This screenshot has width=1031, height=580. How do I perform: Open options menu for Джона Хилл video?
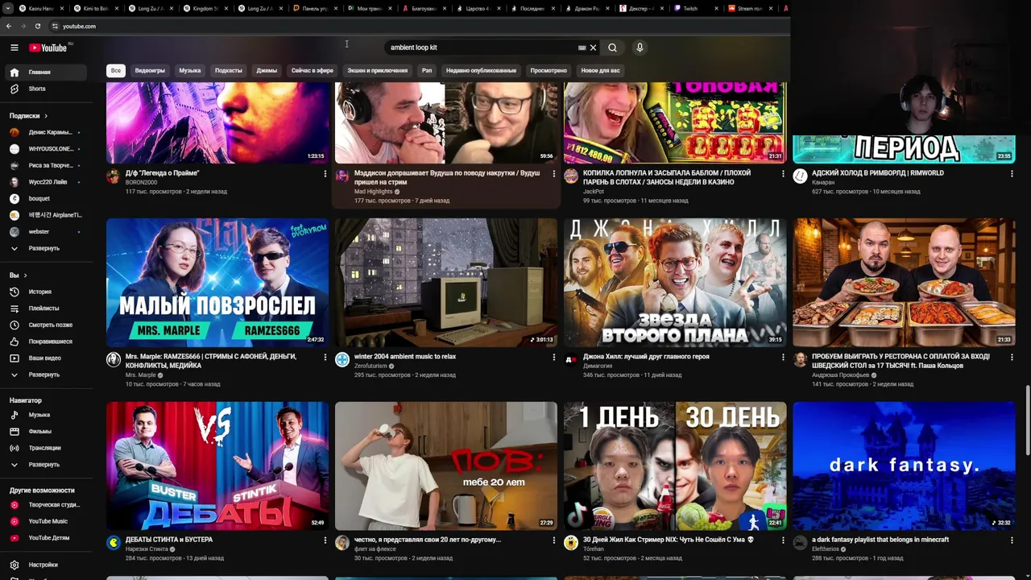[x=783, y=357]
